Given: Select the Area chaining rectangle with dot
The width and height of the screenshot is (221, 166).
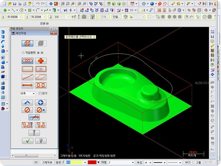Looking at the screenshot, I should [41, 69].
